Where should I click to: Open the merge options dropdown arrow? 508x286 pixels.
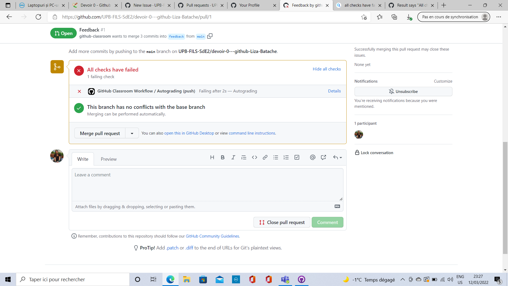click(132, 133)
